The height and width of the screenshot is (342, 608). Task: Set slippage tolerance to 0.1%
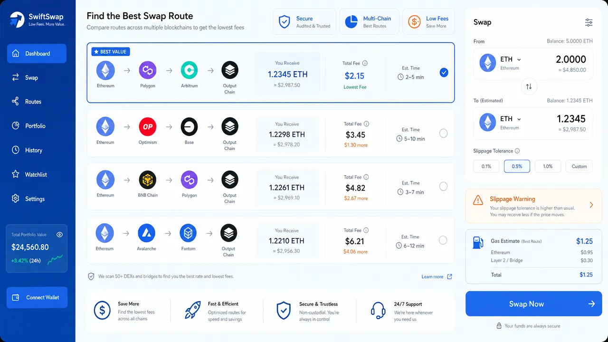tap(486, 166)
